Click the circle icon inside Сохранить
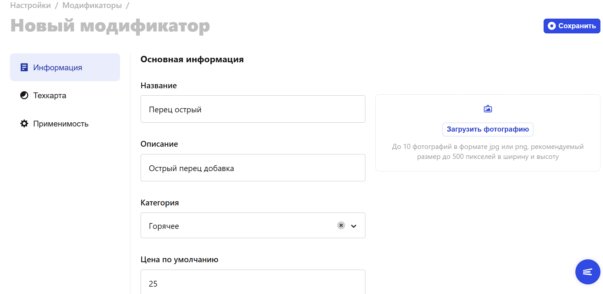 point(552,26)
